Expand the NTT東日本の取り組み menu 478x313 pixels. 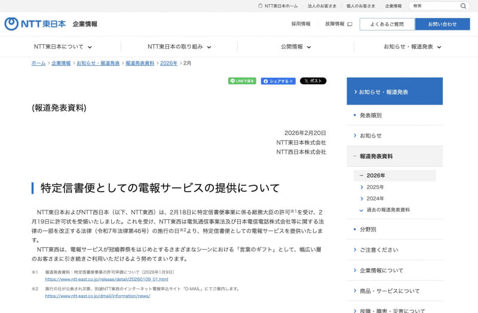(179, 47)
